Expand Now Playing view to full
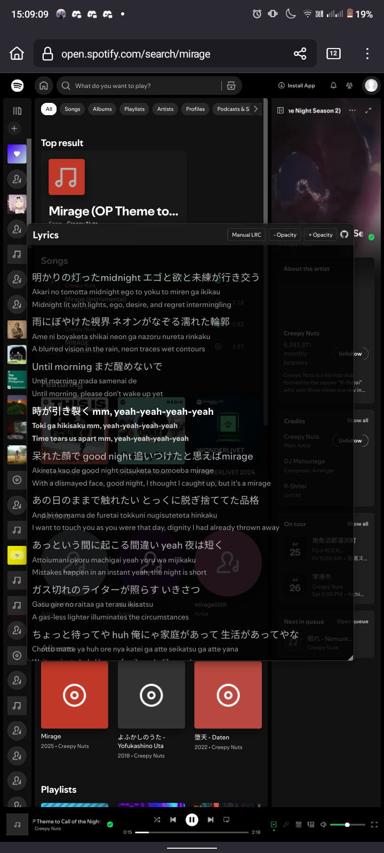The image size is (384, 853). click(368, 110)
